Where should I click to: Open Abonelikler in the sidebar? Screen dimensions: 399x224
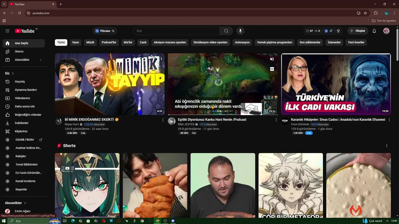coord(24,60)
